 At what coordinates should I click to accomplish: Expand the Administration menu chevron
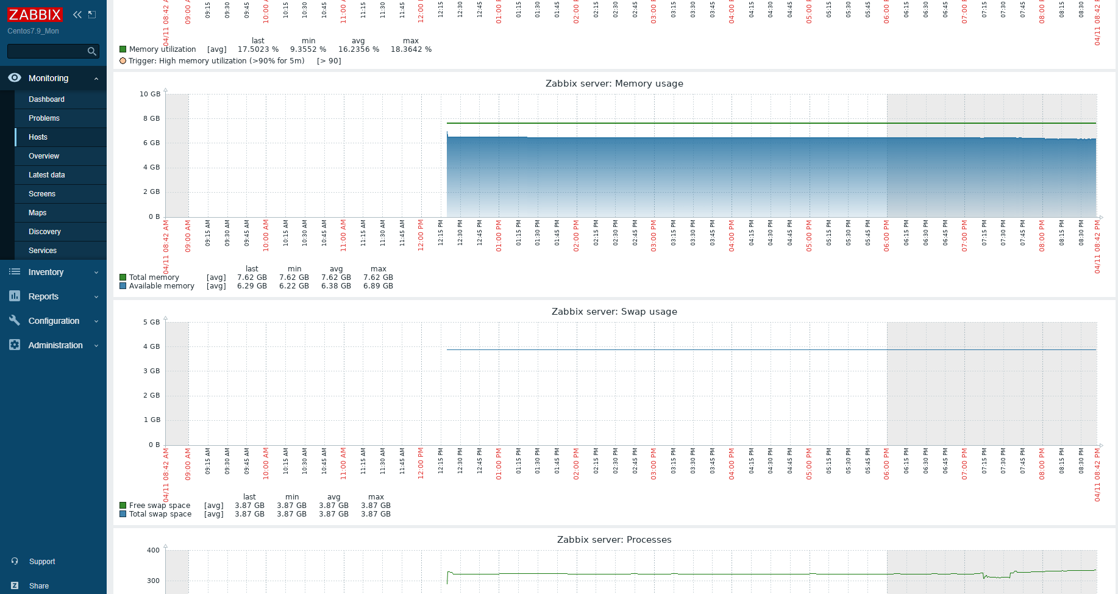96,346
